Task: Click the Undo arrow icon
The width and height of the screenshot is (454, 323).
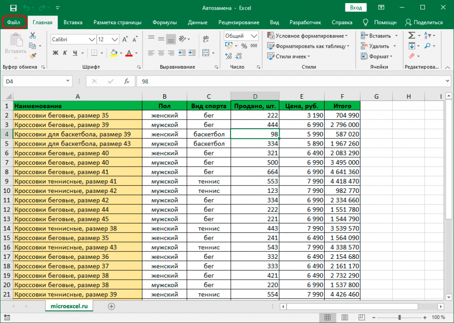Action: point(26,8)
